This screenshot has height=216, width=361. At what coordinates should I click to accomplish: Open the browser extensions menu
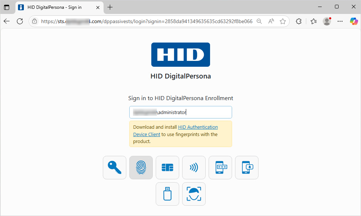click(x=299, y=21)
